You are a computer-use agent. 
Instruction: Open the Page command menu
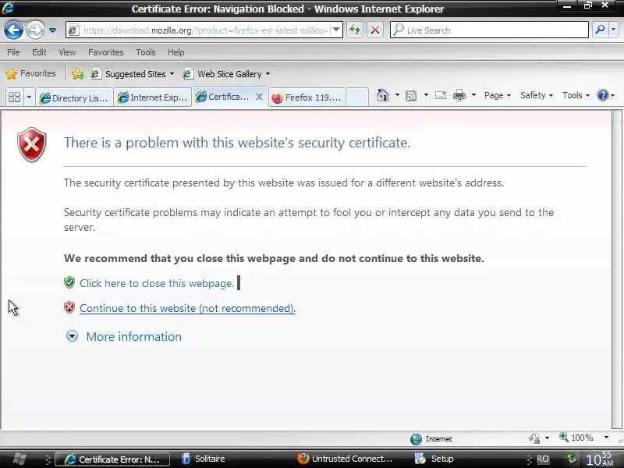pos(498,95)
